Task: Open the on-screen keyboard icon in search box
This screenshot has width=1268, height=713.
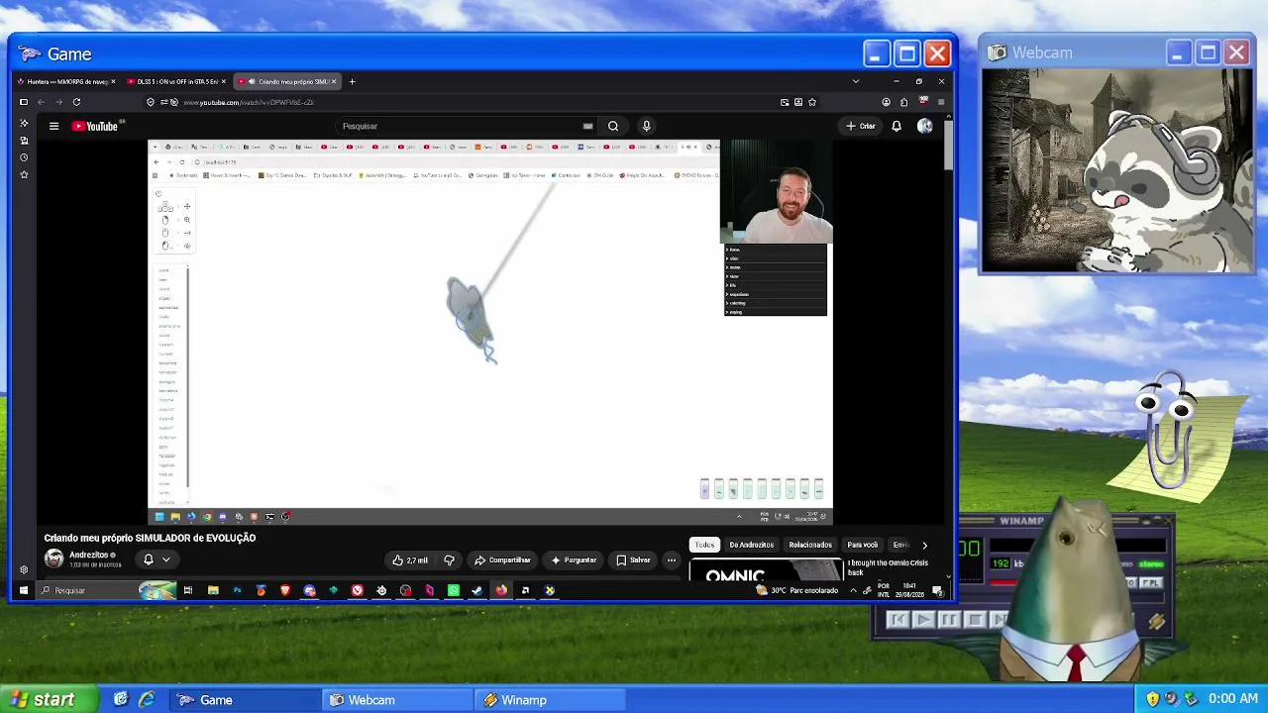Action: (587, 126)
